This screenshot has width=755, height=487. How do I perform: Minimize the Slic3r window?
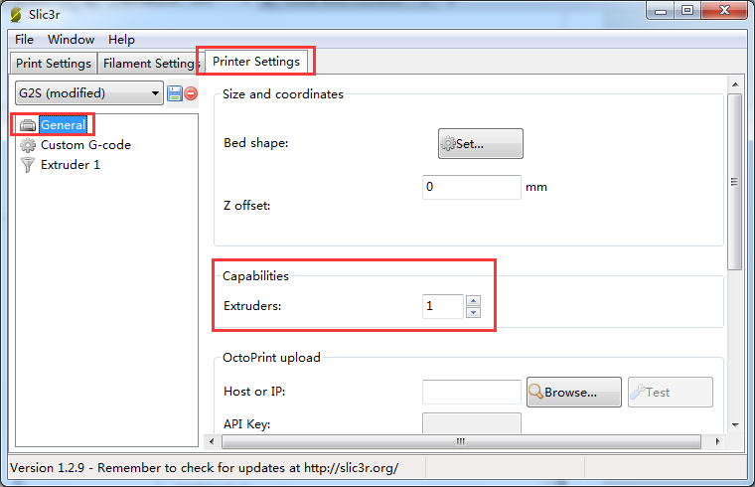click(x=661, y=11)
